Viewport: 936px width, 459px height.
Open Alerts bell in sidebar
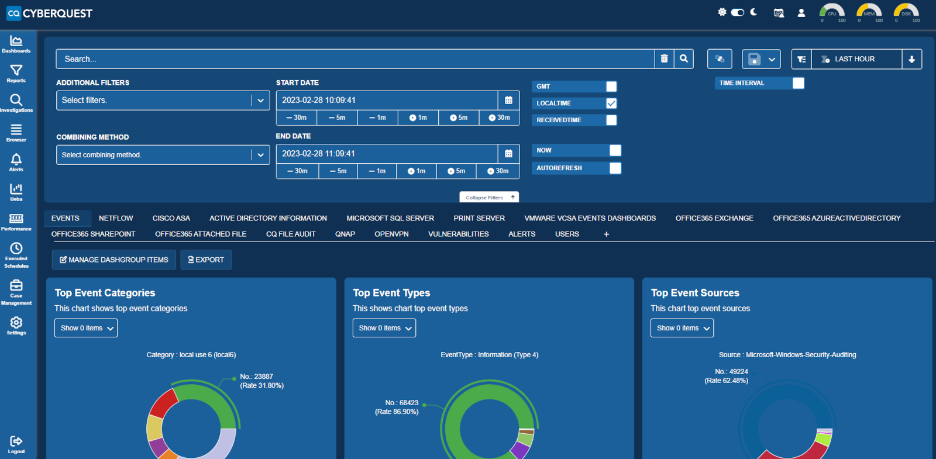point(16,163)
